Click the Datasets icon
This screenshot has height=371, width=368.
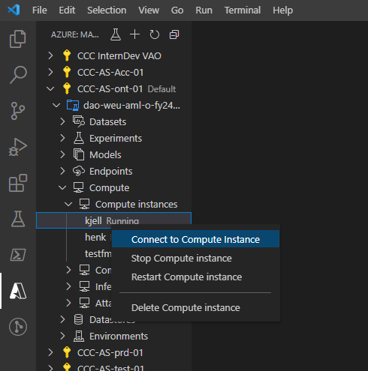coord(79,121)
